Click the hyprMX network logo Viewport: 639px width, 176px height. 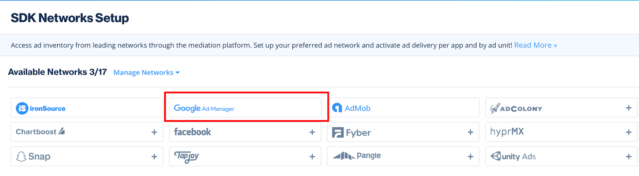point(507,132)
